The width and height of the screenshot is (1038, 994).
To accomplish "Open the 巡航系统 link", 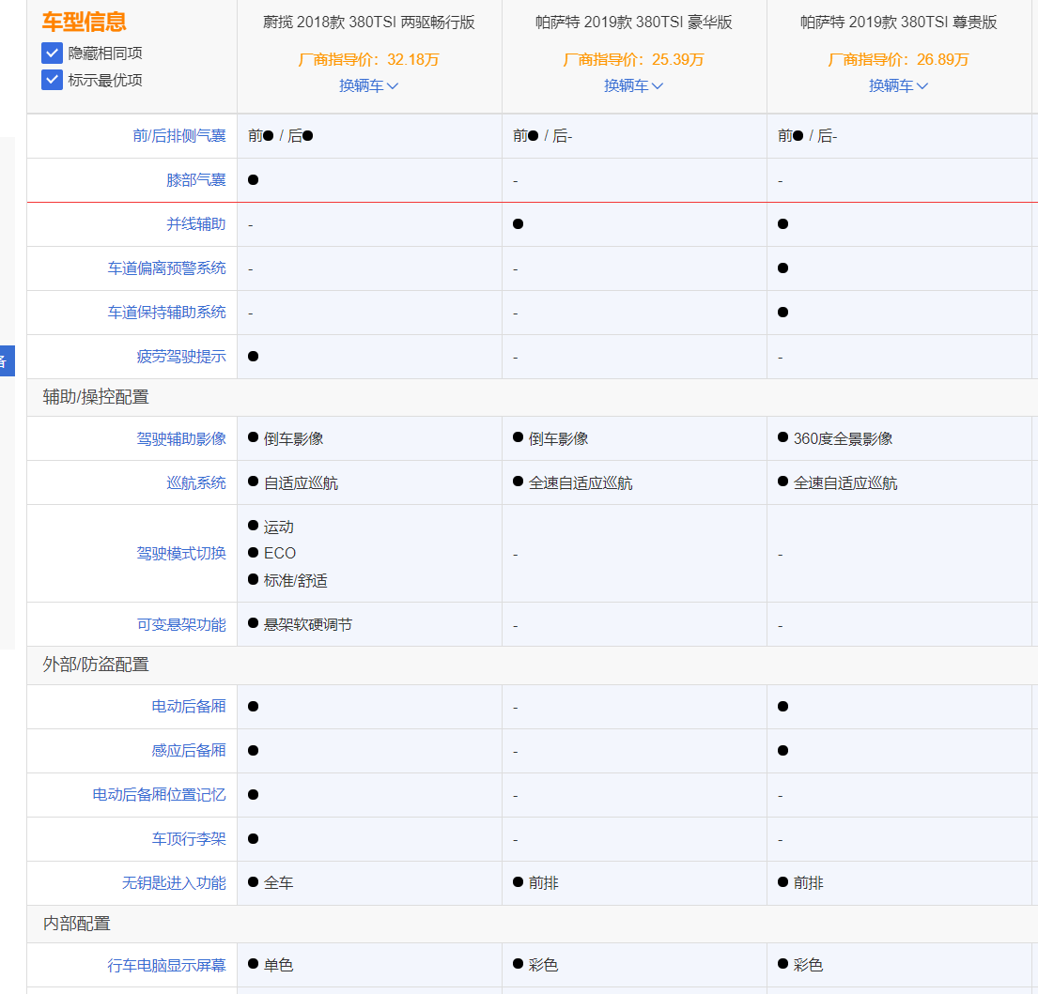I will click(x=196, y=482).
